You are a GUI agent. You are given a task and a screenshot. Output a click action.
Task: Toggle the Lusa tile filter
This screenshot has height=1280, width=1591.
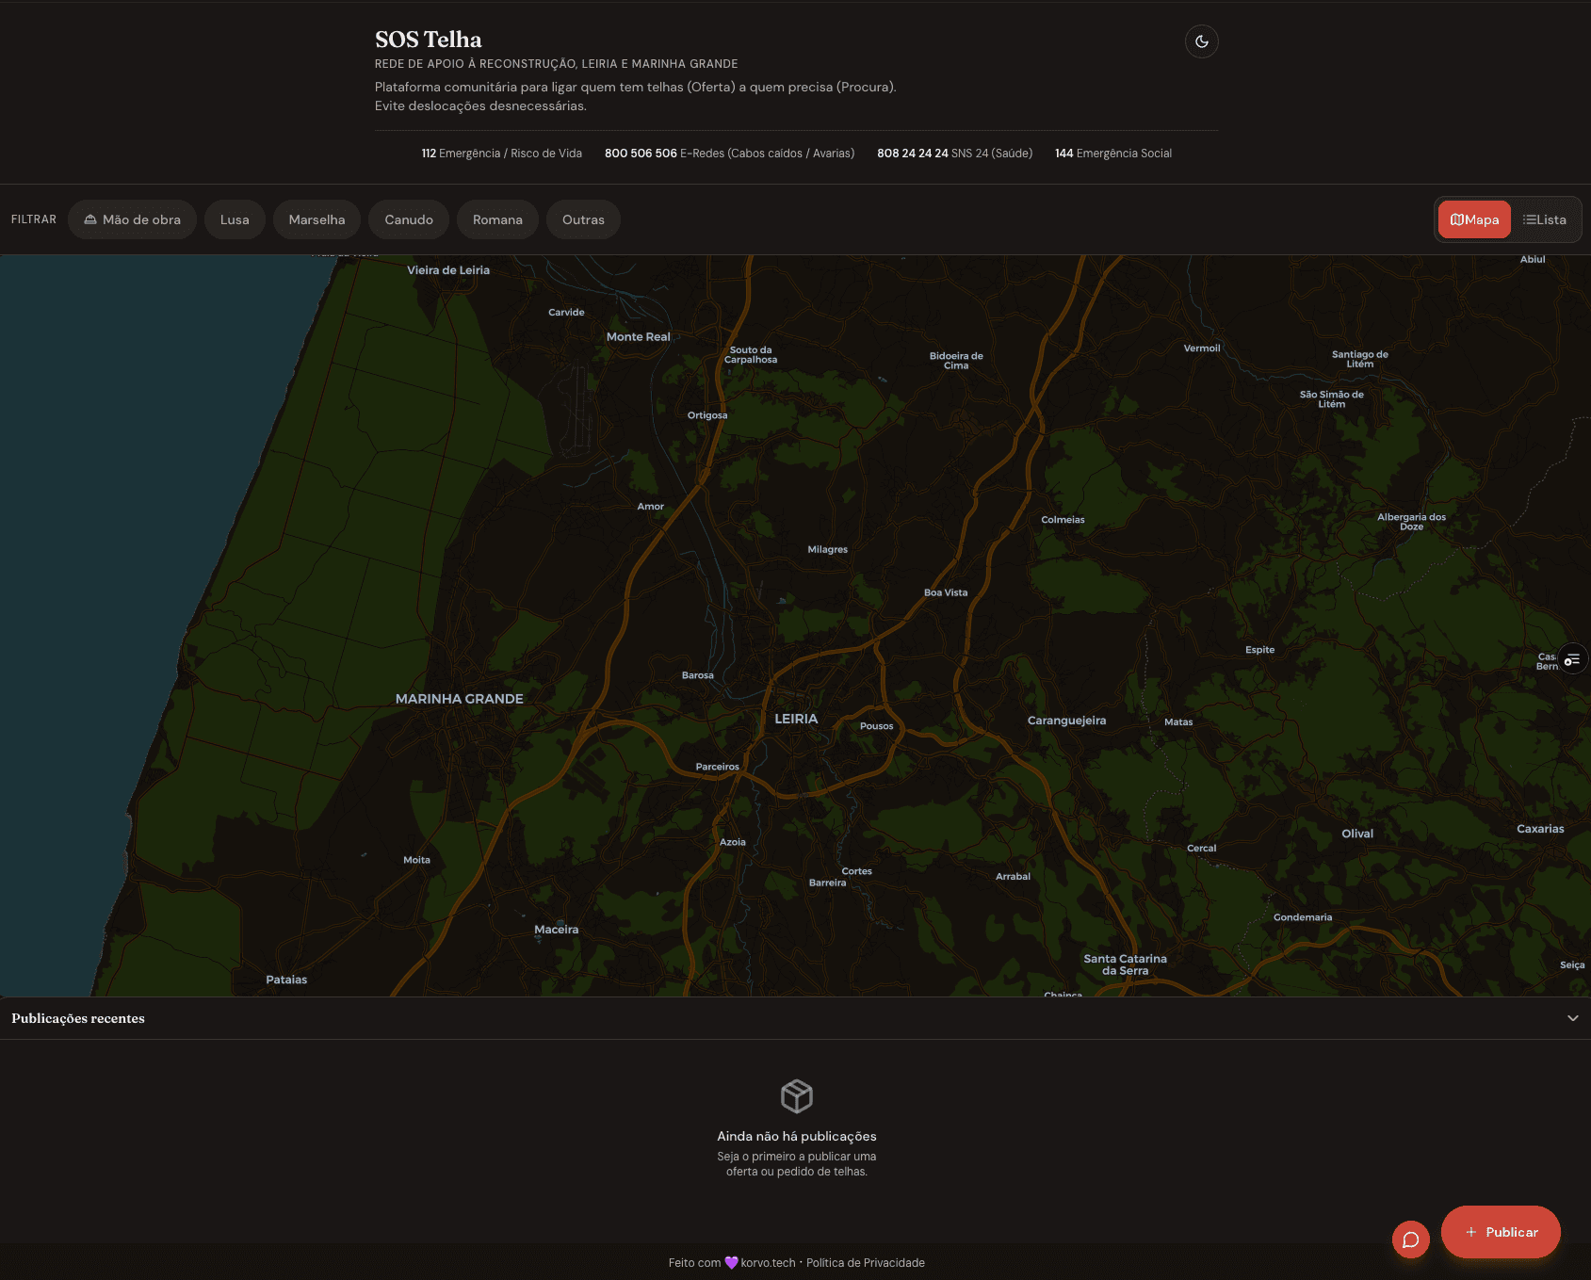[x=235, y=219]
